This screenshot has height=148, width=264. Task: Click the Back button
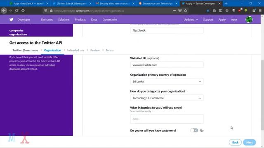[235, 143]
